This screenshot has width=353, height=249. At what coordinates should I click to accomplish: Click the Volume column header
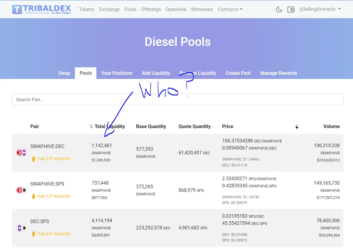pyautogui.click(x=332, y=127)
